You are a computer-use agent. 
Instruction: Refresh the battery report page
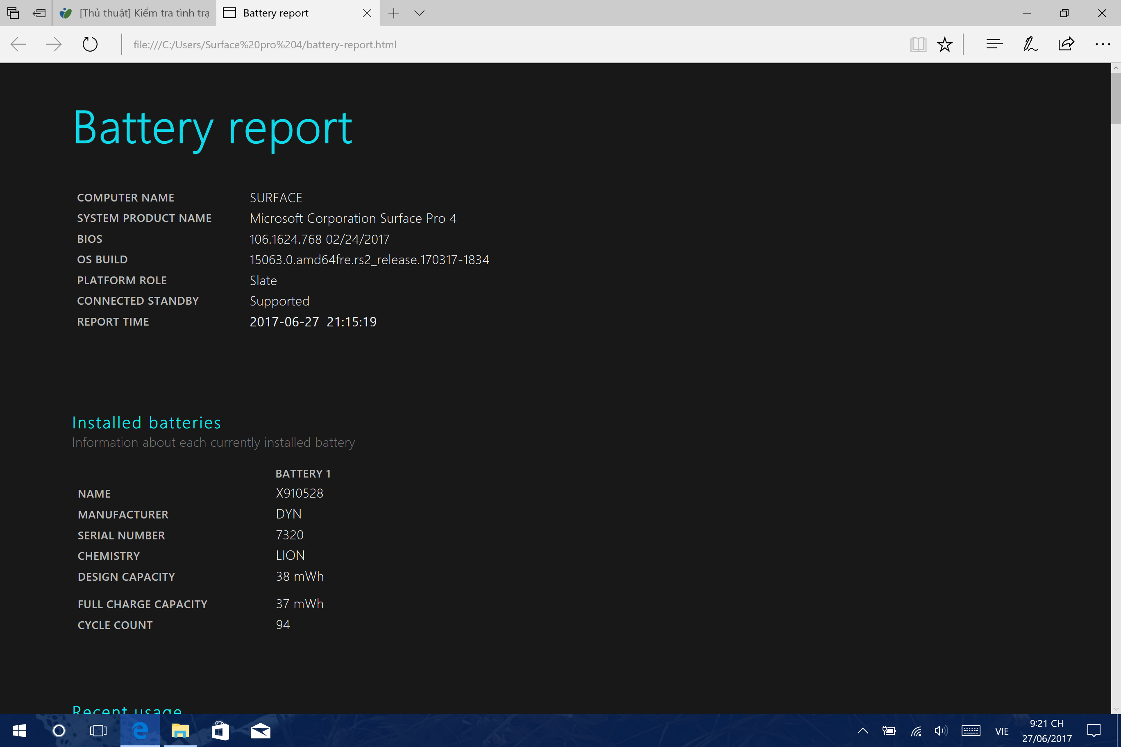coord(90,44)
